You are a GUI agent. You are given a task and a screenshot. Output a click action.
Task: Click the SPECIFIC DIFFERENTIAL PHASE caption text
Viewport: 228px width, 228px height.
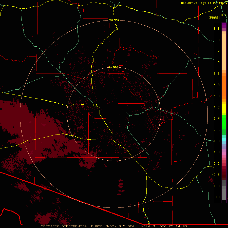[72, 226]
